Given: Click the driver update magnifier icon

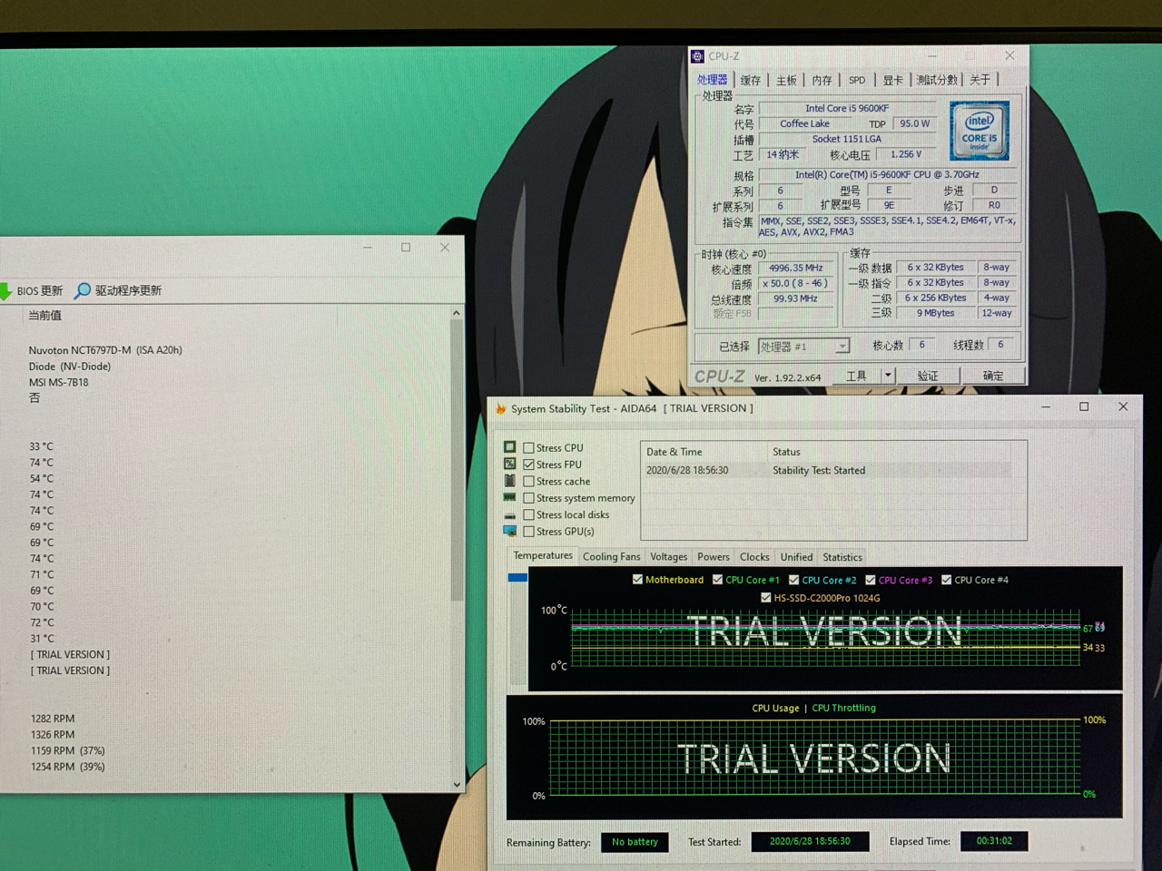Looking at the screenshot, I should click(x=83, y=290).
